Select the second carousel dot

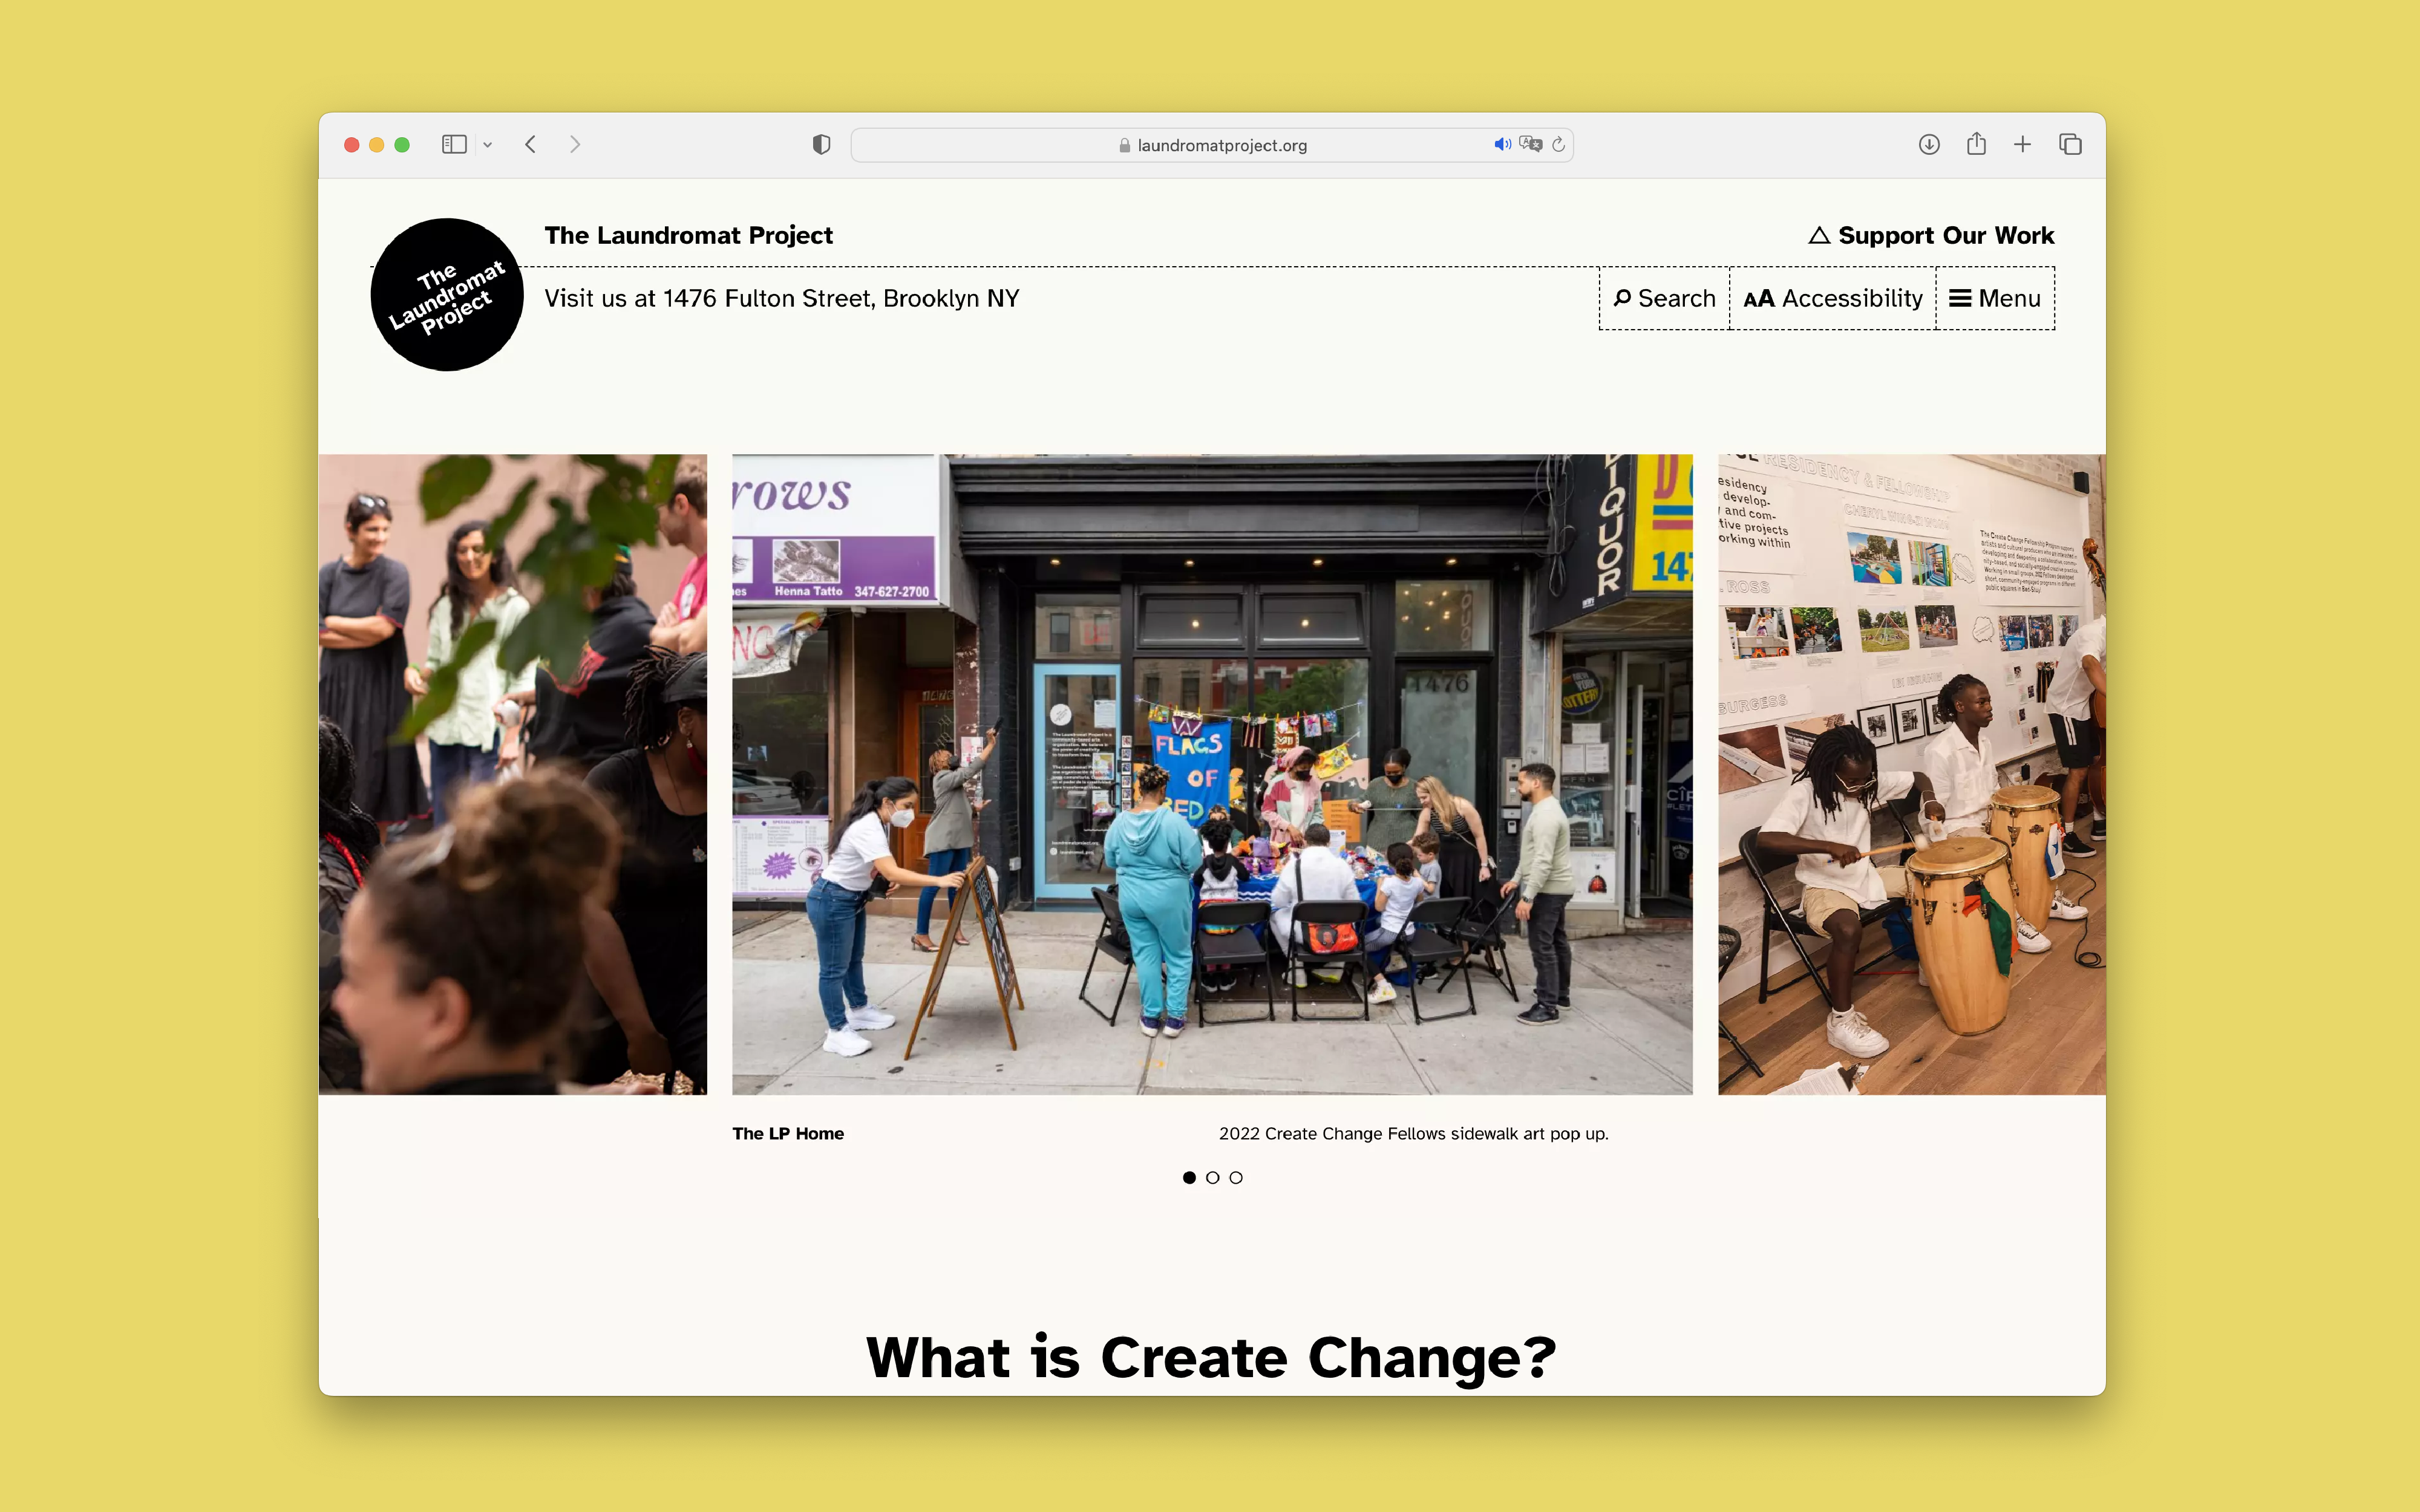1212,1178
